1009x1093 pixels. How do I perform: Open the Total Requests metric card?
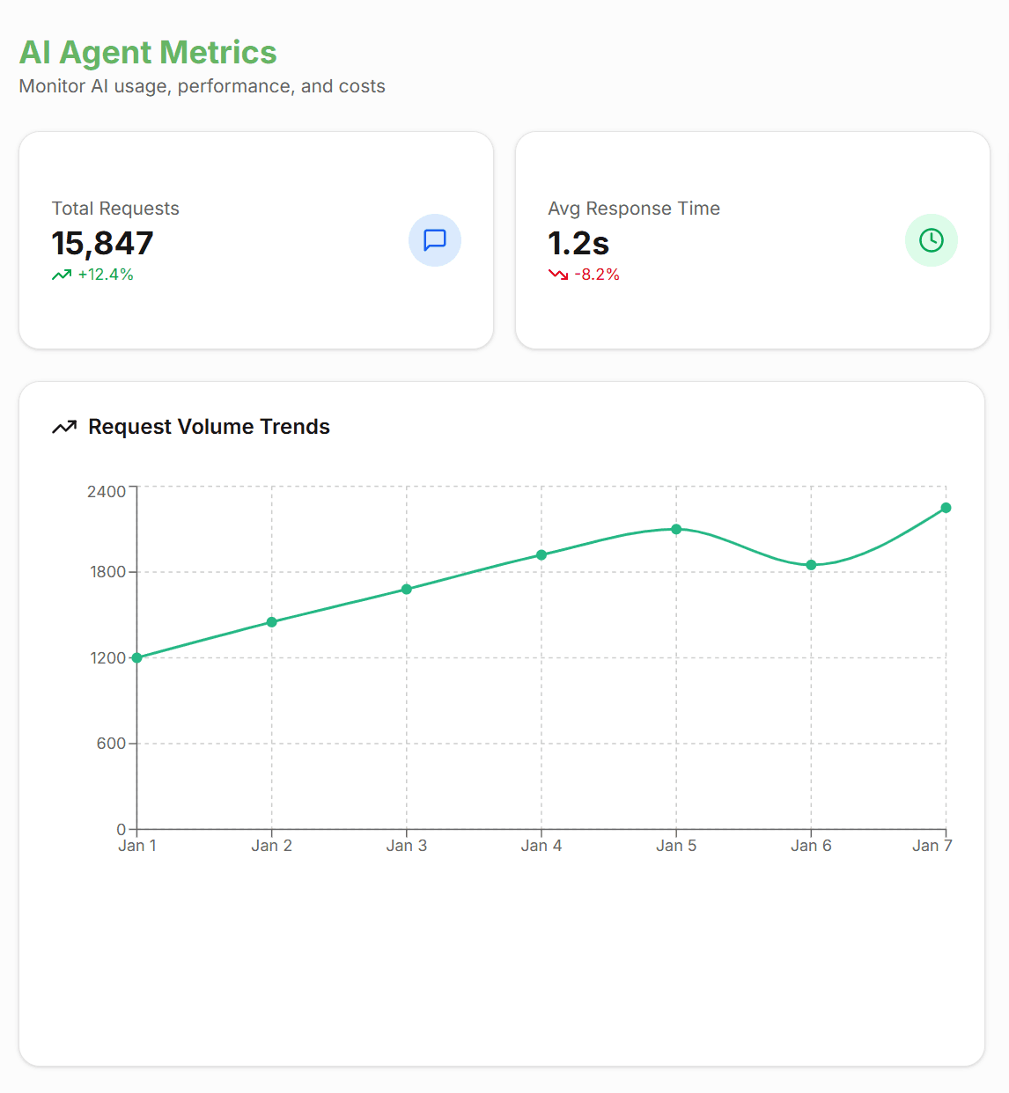(x=256, y=239)
